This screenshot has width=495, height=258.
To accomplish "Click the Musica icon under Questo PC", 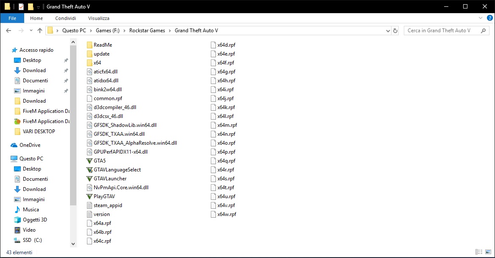I will pos(17,210).
